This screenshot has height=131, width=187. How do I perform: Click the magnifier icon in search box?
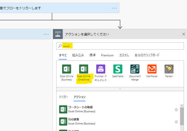tap(60, 46)
